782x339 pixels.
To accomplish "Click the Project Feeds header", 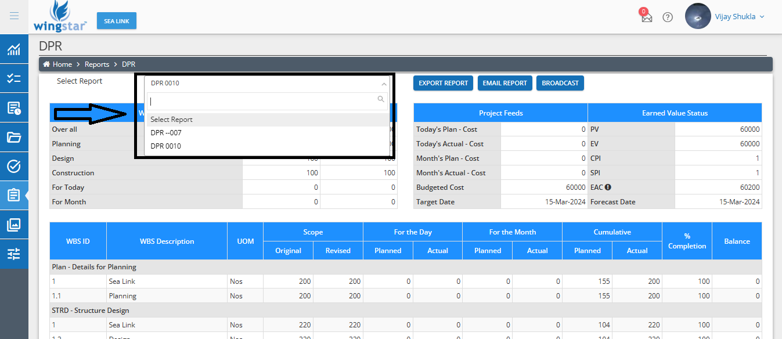I will (x=501, y=113).
